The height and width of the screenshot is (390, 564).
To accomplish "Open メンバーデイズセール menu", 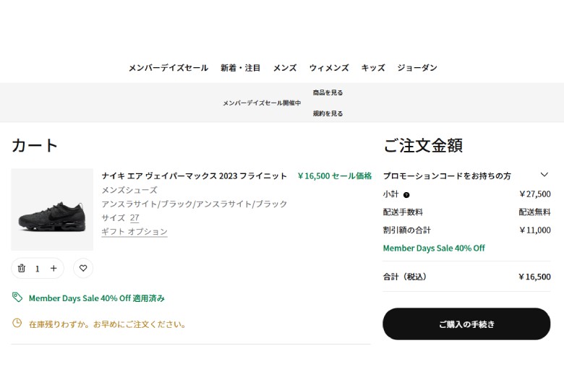I will [168, 68].
